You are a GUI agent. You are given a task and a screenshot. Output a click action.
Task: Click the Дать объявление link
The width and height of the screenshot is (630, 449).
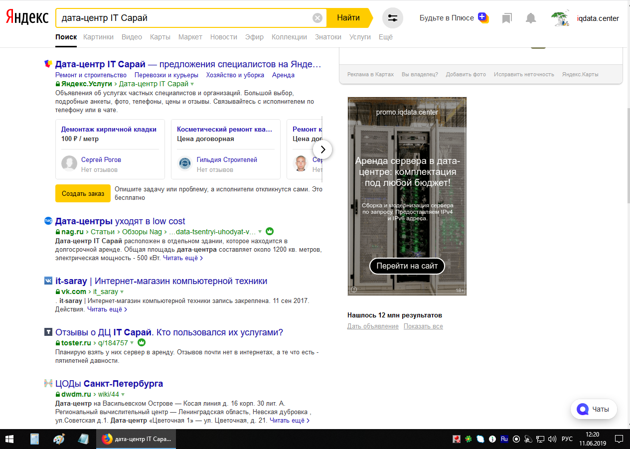pos(373,326)
